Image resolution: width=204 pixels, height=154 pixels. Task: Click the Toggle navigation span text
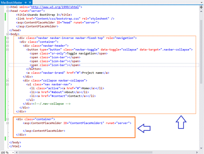click(x=81, y=53)
